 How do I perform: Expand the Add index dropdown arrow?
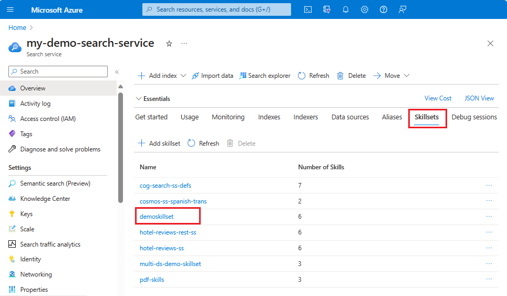[x=183, y=76]
